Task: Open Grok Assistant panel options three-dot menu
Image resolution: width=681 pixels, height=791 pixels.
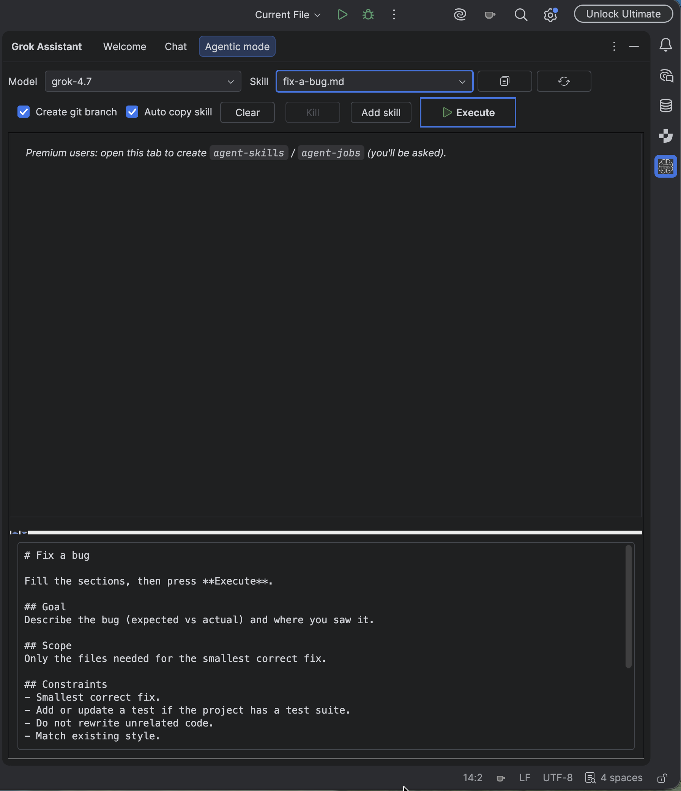Action: coord(614,46)
